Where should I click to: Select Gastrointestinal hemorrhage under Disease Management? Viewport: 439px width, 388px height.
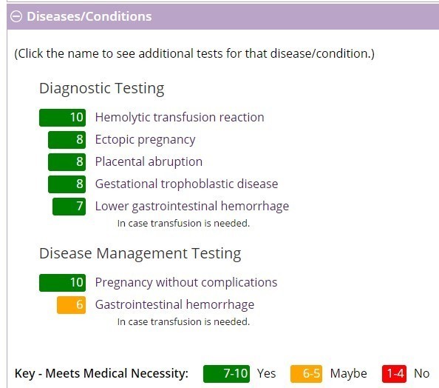(x=174, y=304)
